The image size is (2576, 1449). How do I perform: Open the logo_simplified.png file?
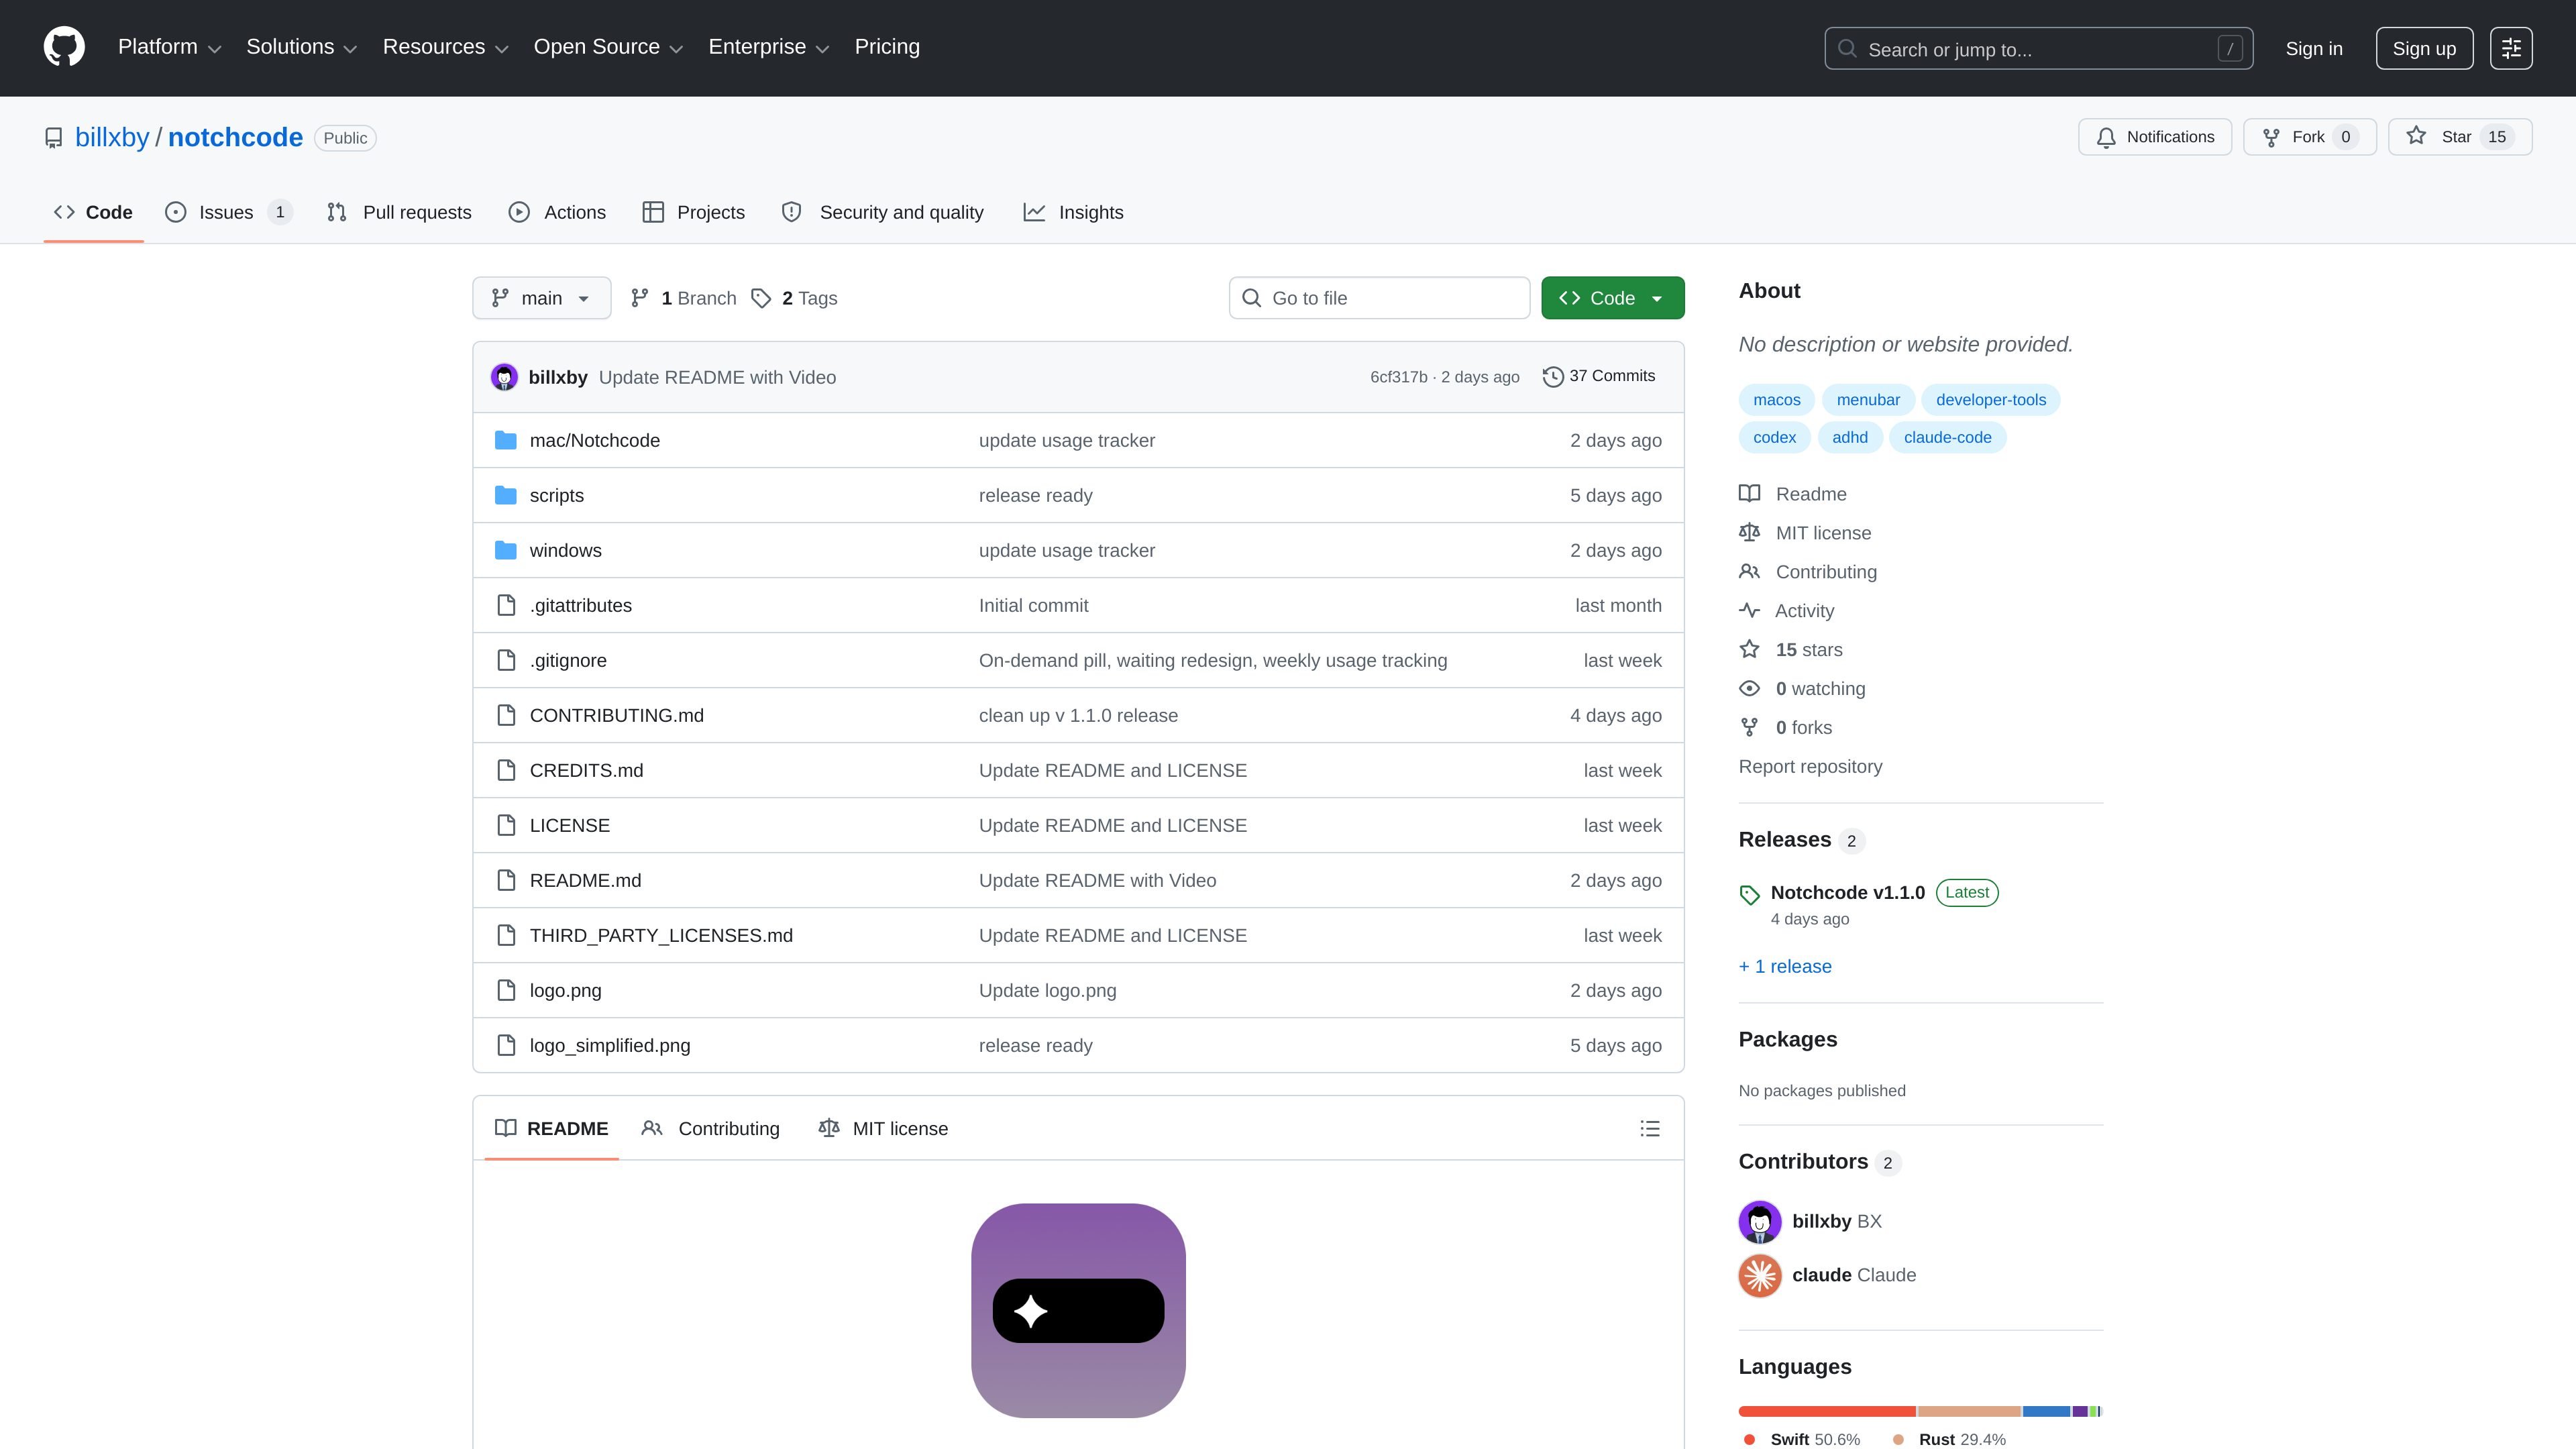609,1045
